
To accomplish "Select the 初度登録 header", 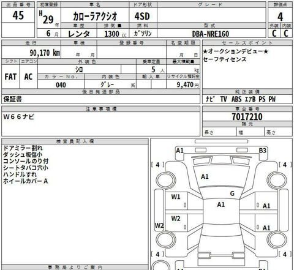I will coord(49,5).
